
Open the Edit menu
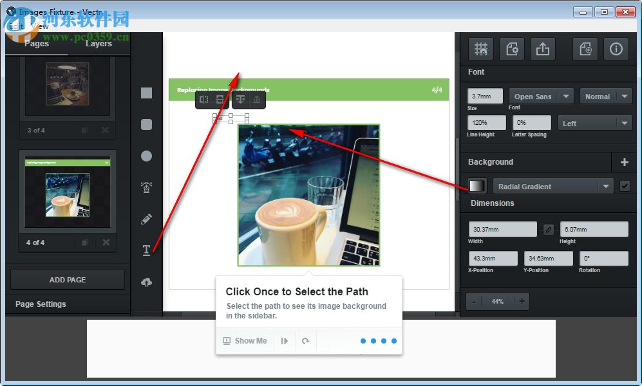coord(17,26)
